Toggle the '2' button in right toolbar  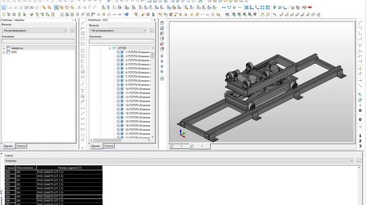(360, 141)
